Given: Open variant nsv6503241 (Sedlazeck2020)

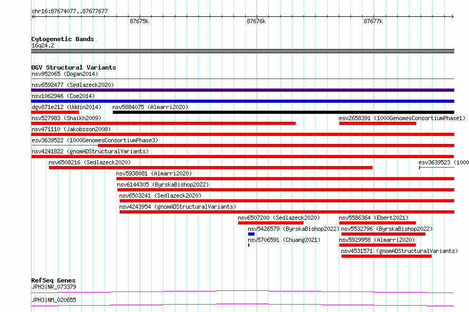Looking at the screenshot, I should [160, 196].
